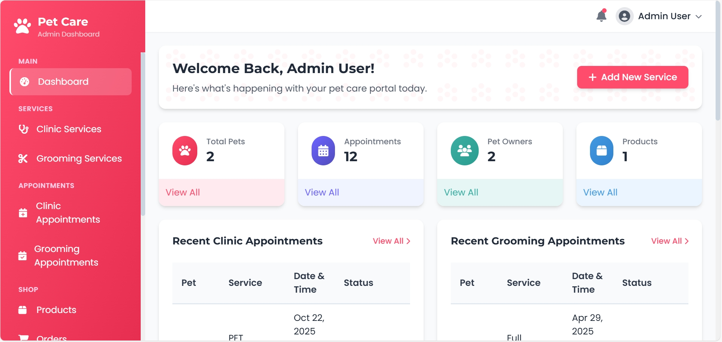
Task: Click View All under Pet Owners
Action: pyautogui.click(x=461, y=192)
